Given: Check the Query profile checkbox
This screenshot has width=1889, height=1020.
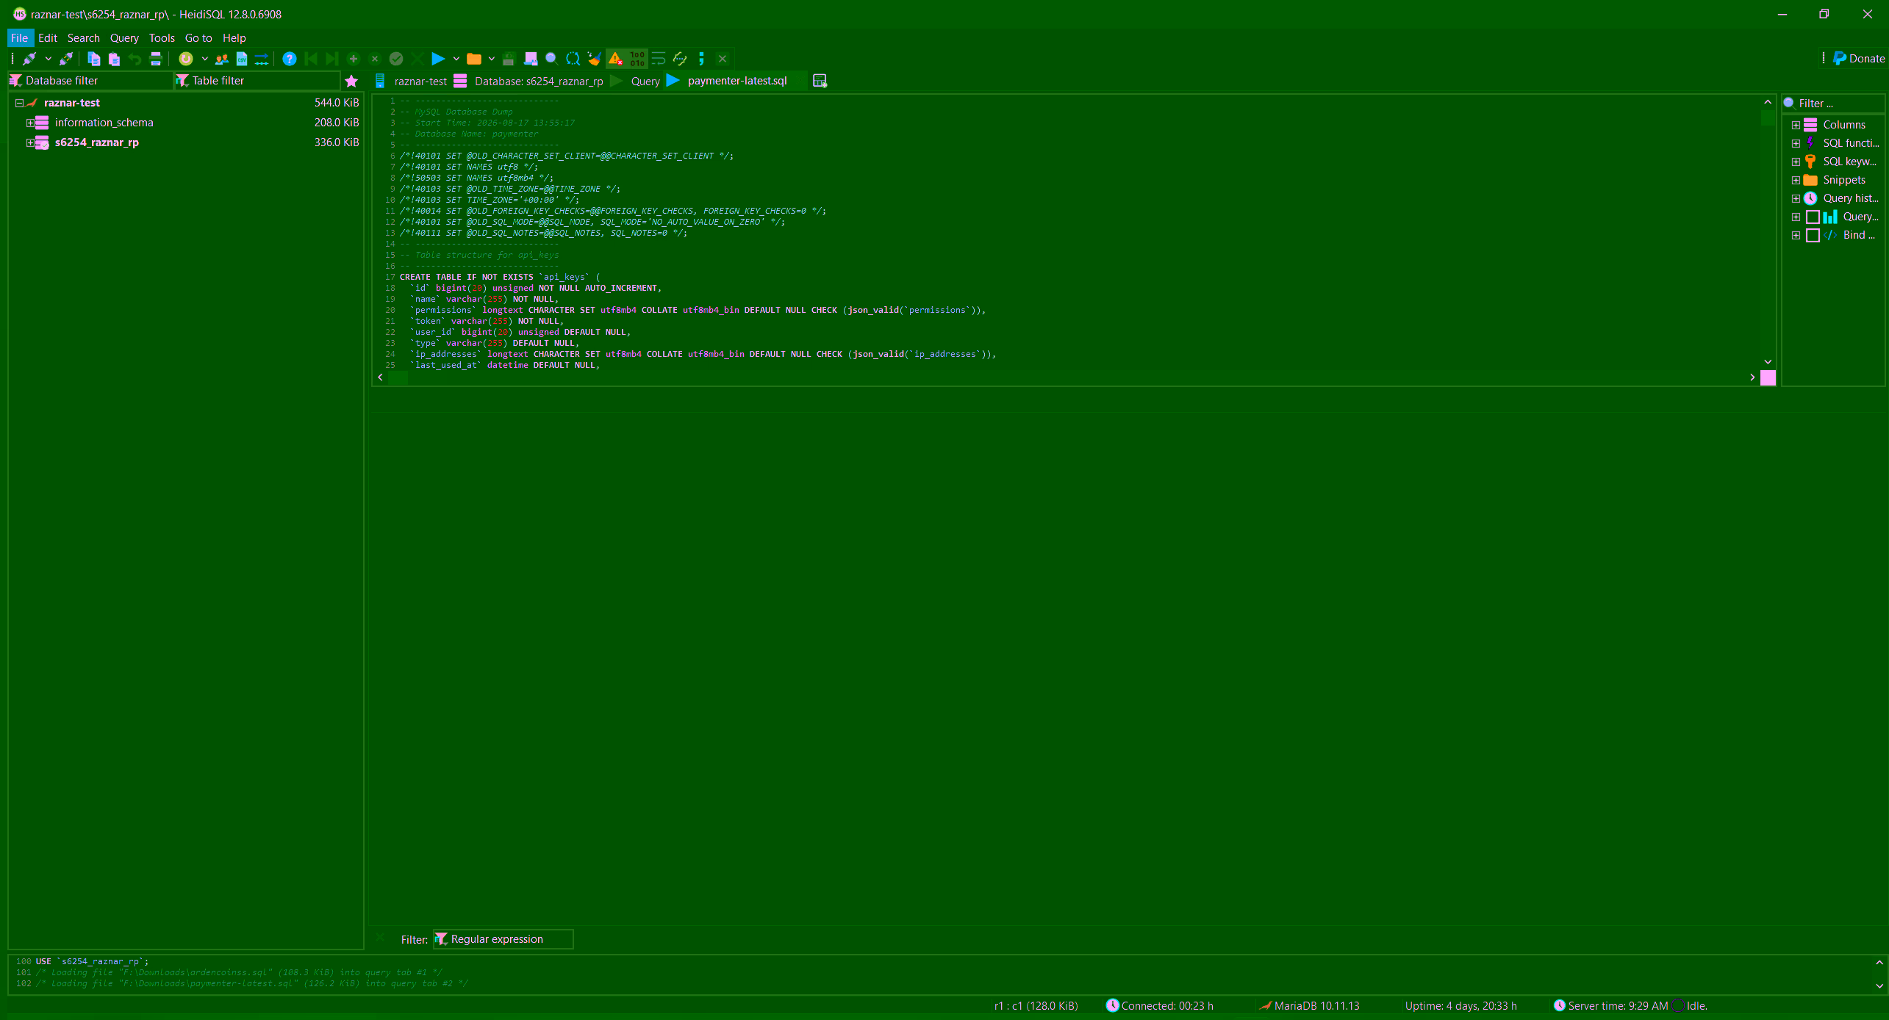Looking at the screenshot, I should pos(1813,217).
